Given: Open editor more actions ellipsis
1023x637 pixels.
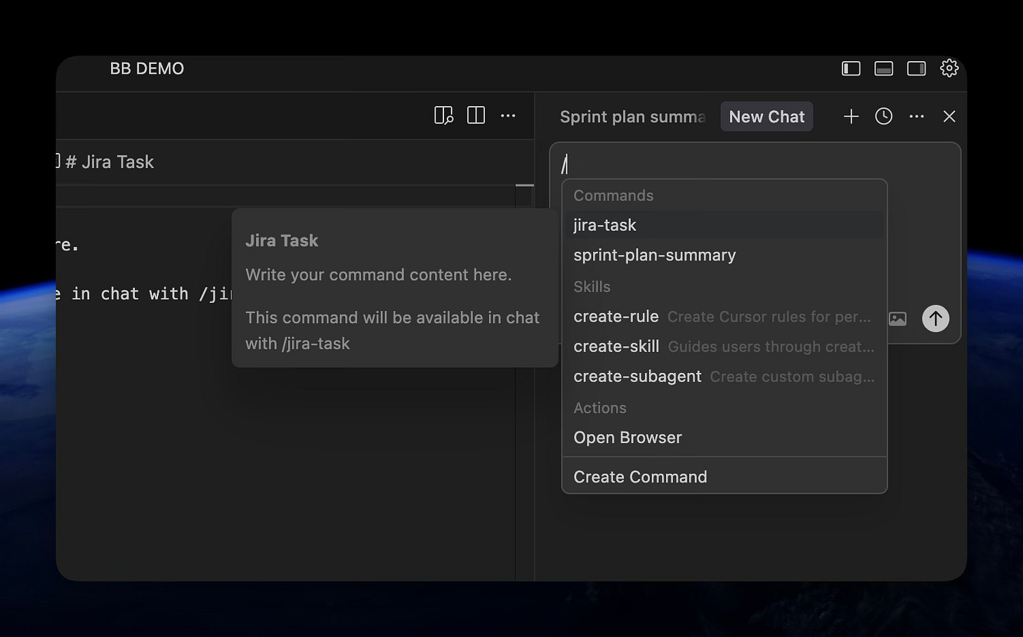Looking at the screenshot, I should point(508,116).
